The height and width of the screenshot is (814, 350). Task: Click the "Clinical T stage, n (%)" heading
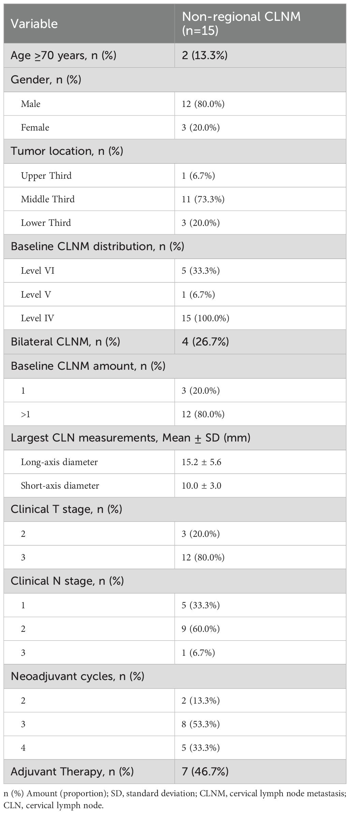click(66, 509)
